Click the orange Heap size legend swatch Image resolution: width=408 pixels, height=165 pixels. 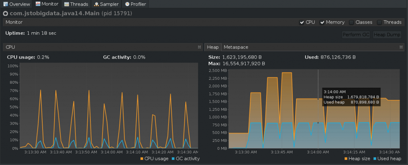tap(346, 159)
